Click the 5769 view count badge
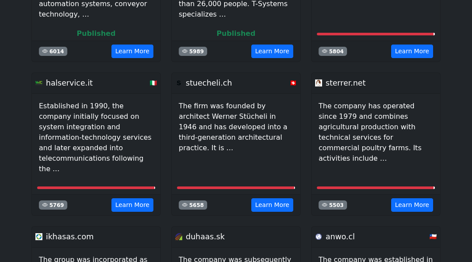 [53, 205]
